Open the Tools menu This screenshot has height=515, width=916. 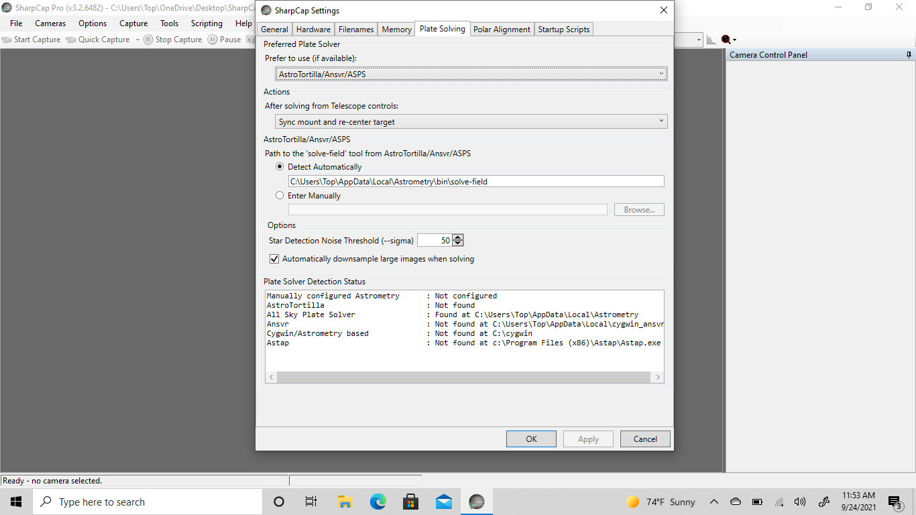click(170, 23)
